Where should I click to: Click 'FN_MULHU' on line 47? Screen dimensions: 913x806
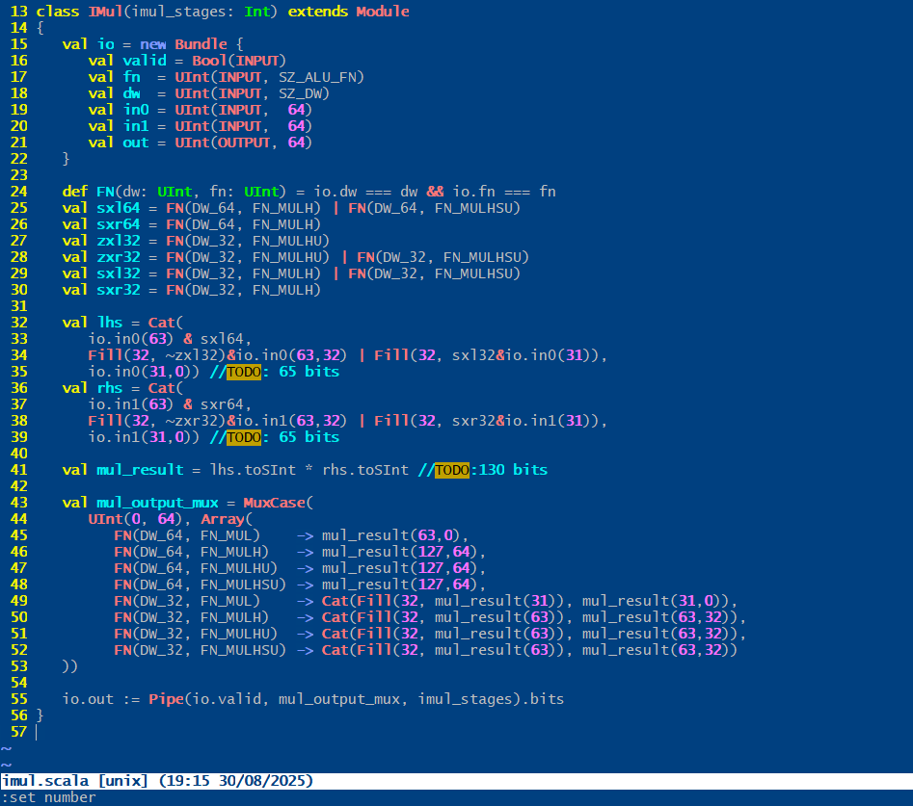click(x=235, y=567)
